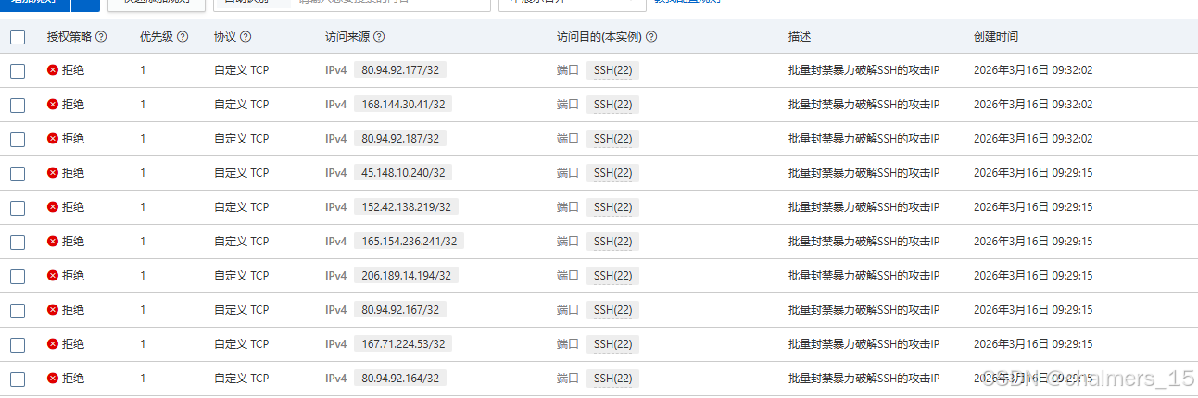Viewport: 1198px width, 398px height.
Task: Click description text in 167.71.224.53/32 row
Action: [864, 344]
